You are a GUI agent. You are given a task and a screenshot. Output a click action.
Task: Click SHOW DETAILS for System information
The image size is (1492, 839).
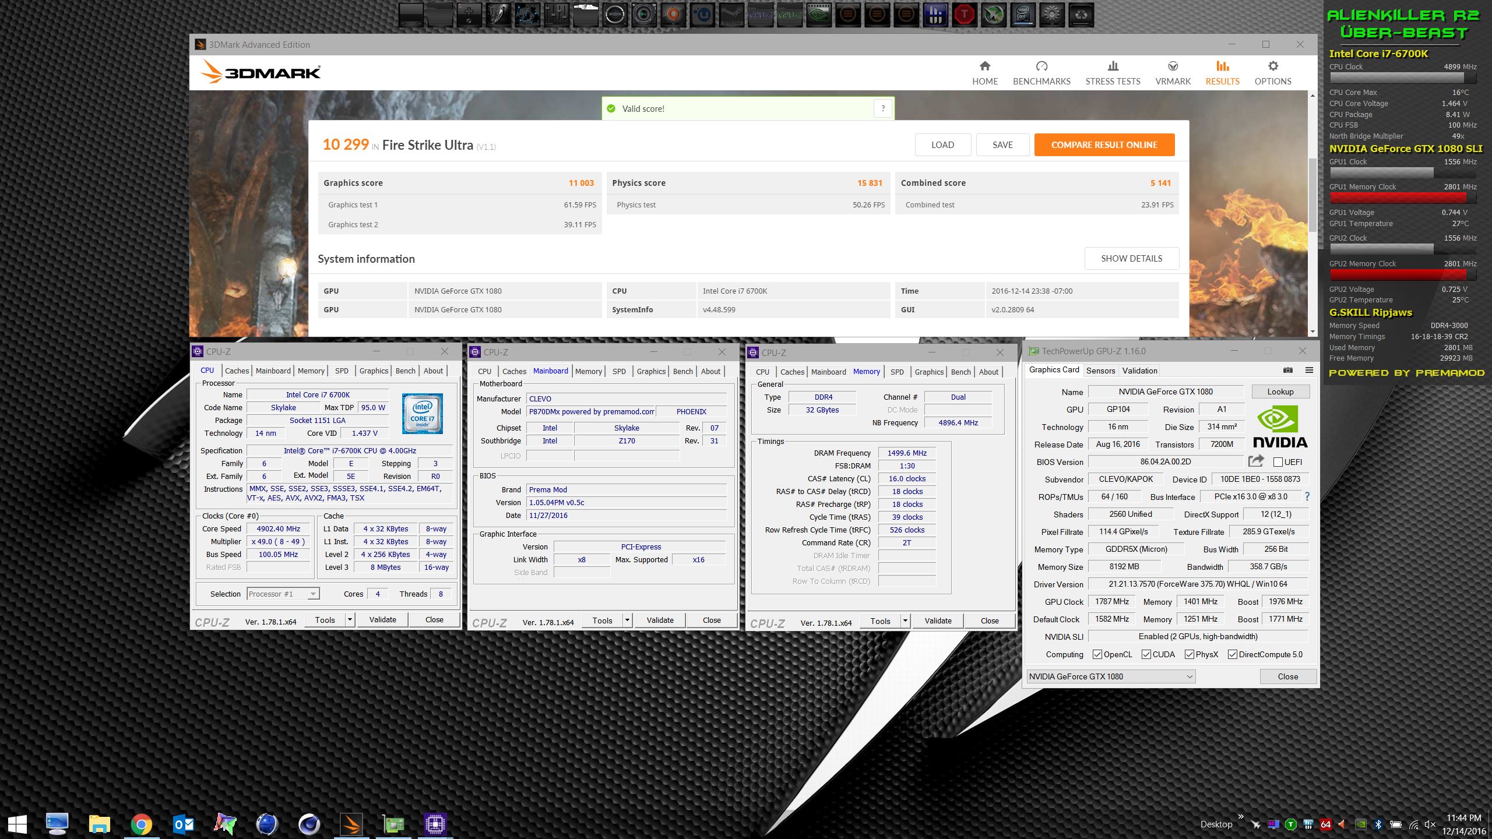coord(1131,258)
